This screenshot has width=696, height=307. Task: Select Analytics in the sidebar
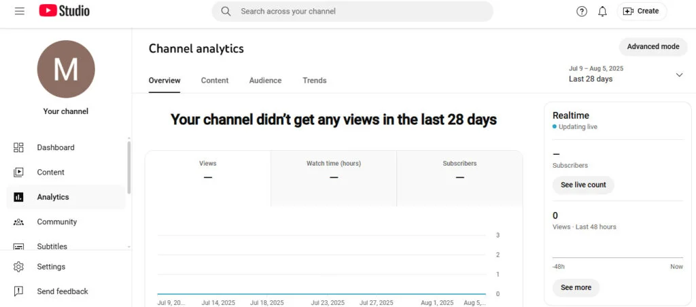[66, 197]
